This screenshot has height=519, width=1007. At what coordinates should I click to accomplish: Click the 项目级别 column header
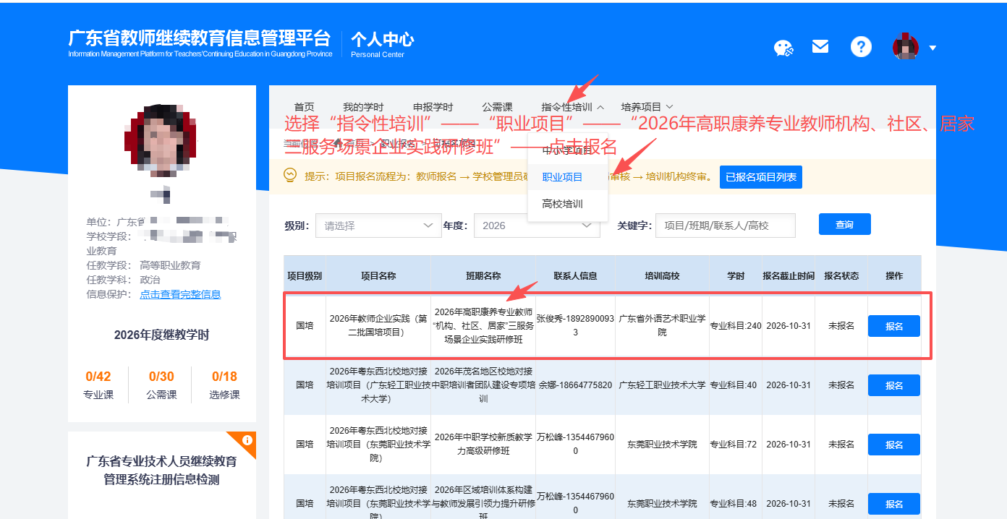(305, 276)
